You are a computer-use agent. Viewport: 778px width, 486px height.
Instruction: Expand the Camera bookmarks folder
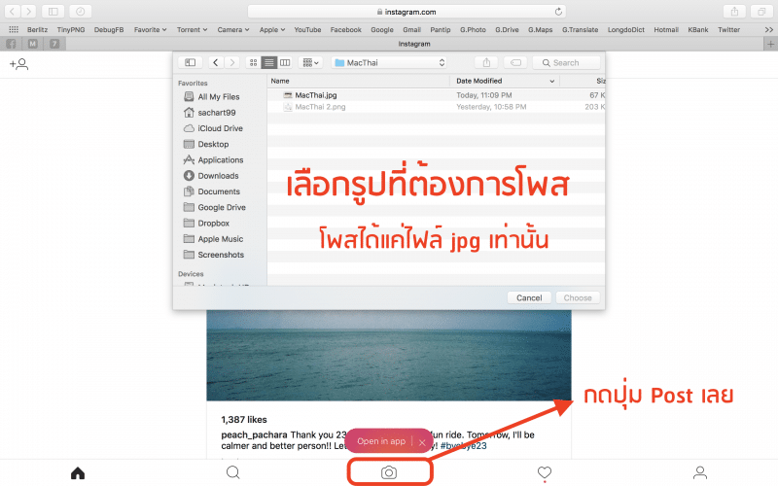[x=233, y=30]
